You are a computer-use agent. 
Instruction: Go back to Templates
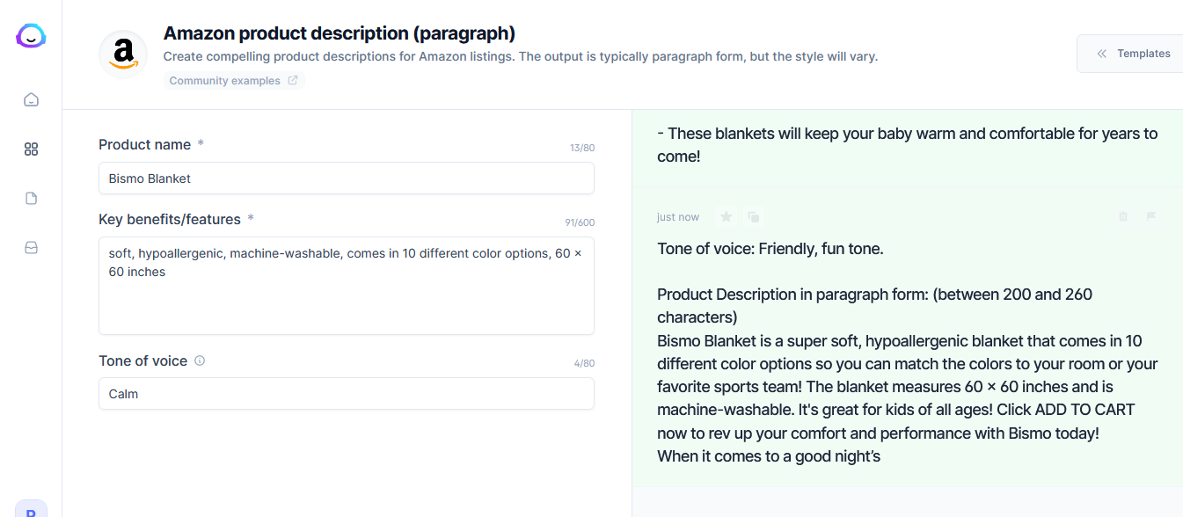[1133, 54]
